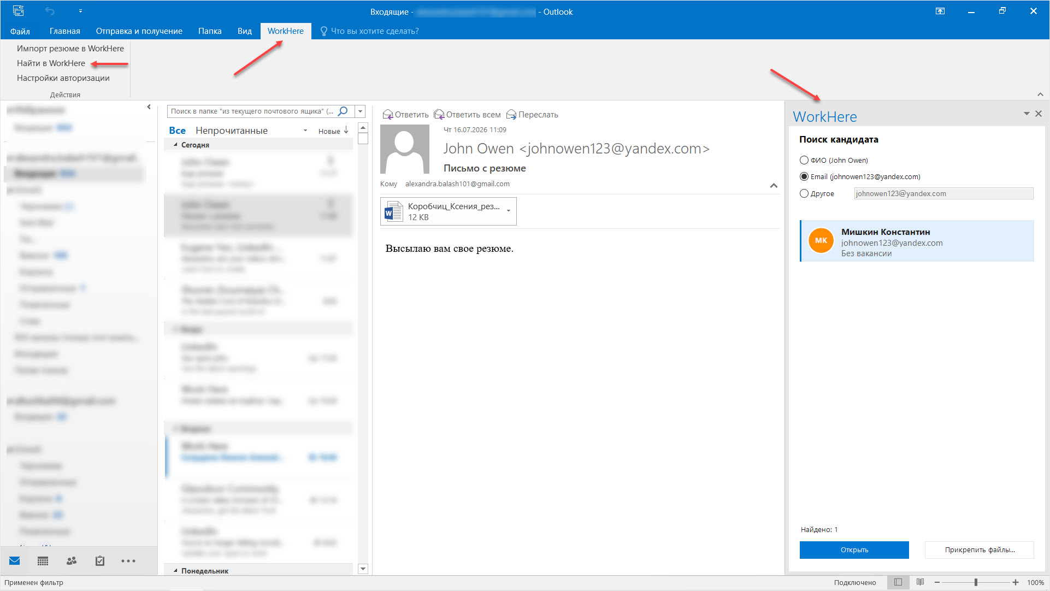Open the Папка tab
This screenshot has height=591, width=1050.
pos(210,31)
